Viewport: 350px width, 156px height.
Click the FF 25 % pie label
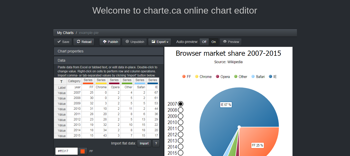(257, 145)
